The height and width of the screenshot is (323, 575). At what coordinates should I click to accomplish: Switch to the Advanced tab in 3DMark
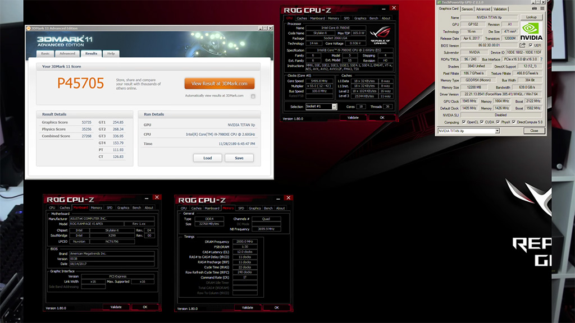[67, 53]
